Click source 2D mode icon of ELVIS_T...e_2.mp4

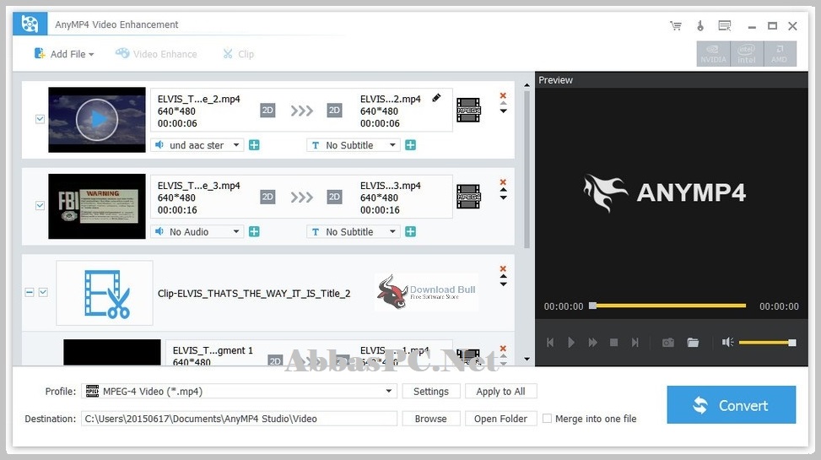(267, 110)
